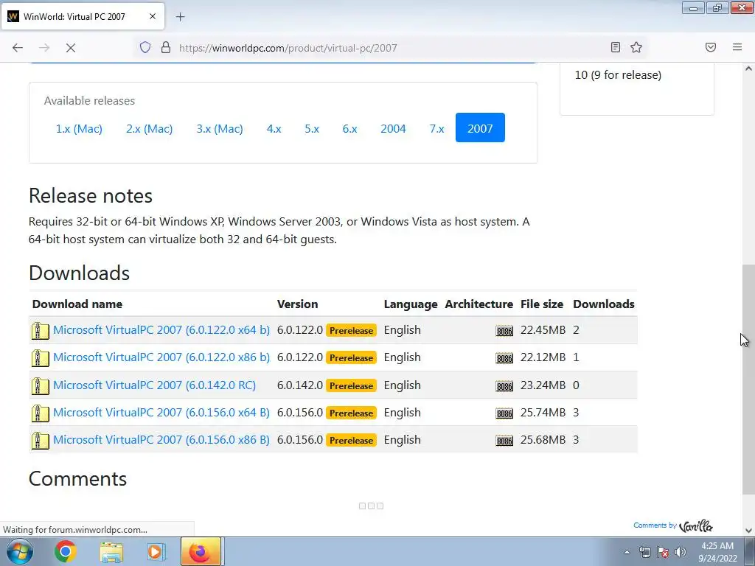Select the 1.x (Mac) release

[79, 128]
